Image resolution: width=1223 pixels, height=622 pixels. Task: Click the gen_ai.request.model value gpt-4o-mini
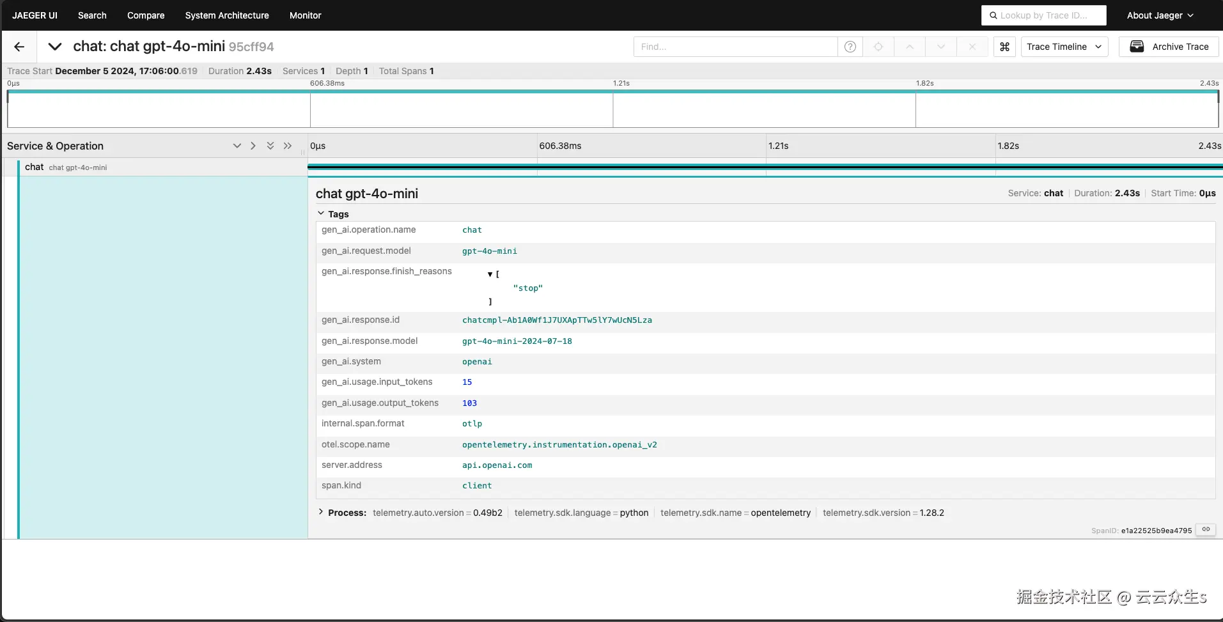tap(490, 251)
